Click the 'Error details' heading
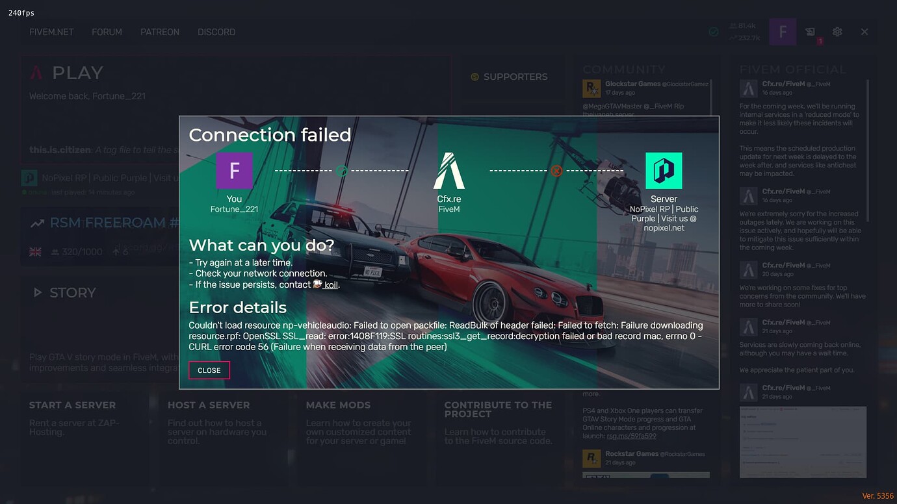 click(237, 307)
